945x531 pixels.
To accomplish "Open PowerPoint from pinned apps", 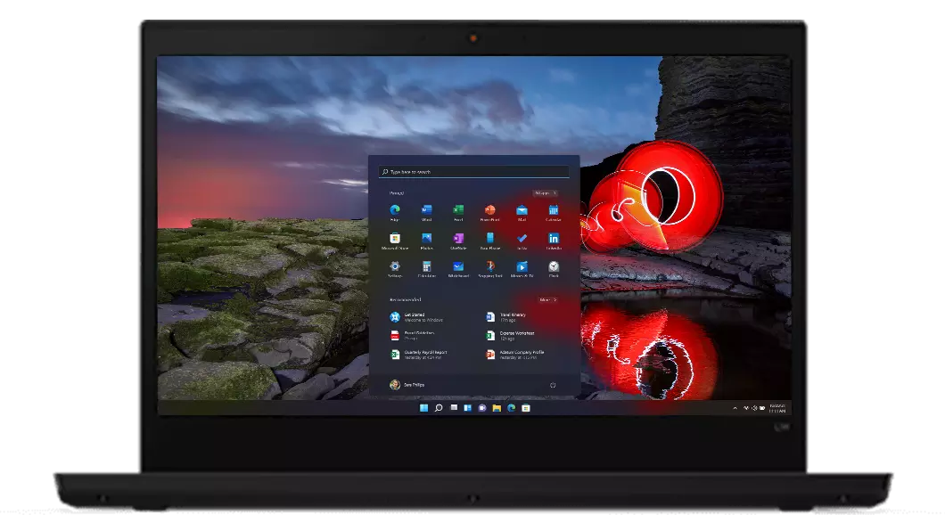I will click(x=489, y=211).
